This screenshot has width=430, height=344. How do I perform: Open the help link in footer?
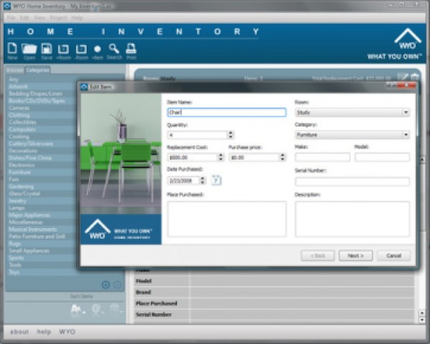click(x=44, y=332)
